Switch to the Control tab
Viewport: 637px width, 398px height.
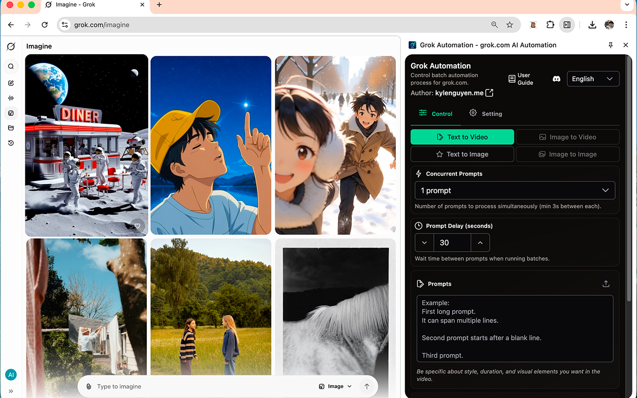pos(435,113)
